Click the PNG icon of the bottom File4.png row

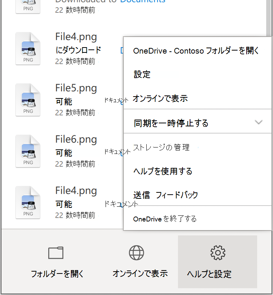(28, 203)
